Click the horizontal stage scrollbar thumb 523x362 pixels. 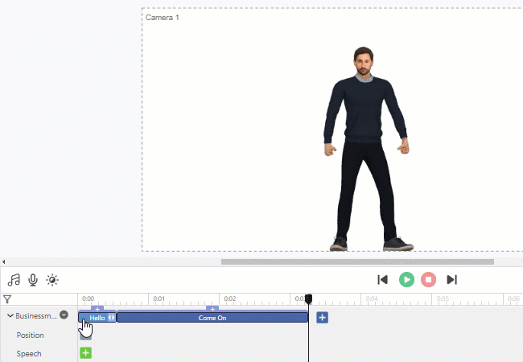tap(357, 261)
